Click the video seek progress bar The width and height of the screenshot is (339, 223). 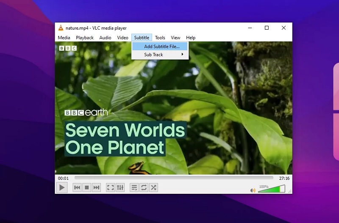coord(174,178)
